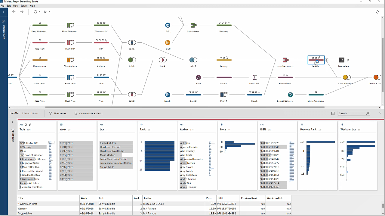The width and height of the screenshot is (385, 216).
Task: Open the run flow options dropdown
Action: point(49,12)
